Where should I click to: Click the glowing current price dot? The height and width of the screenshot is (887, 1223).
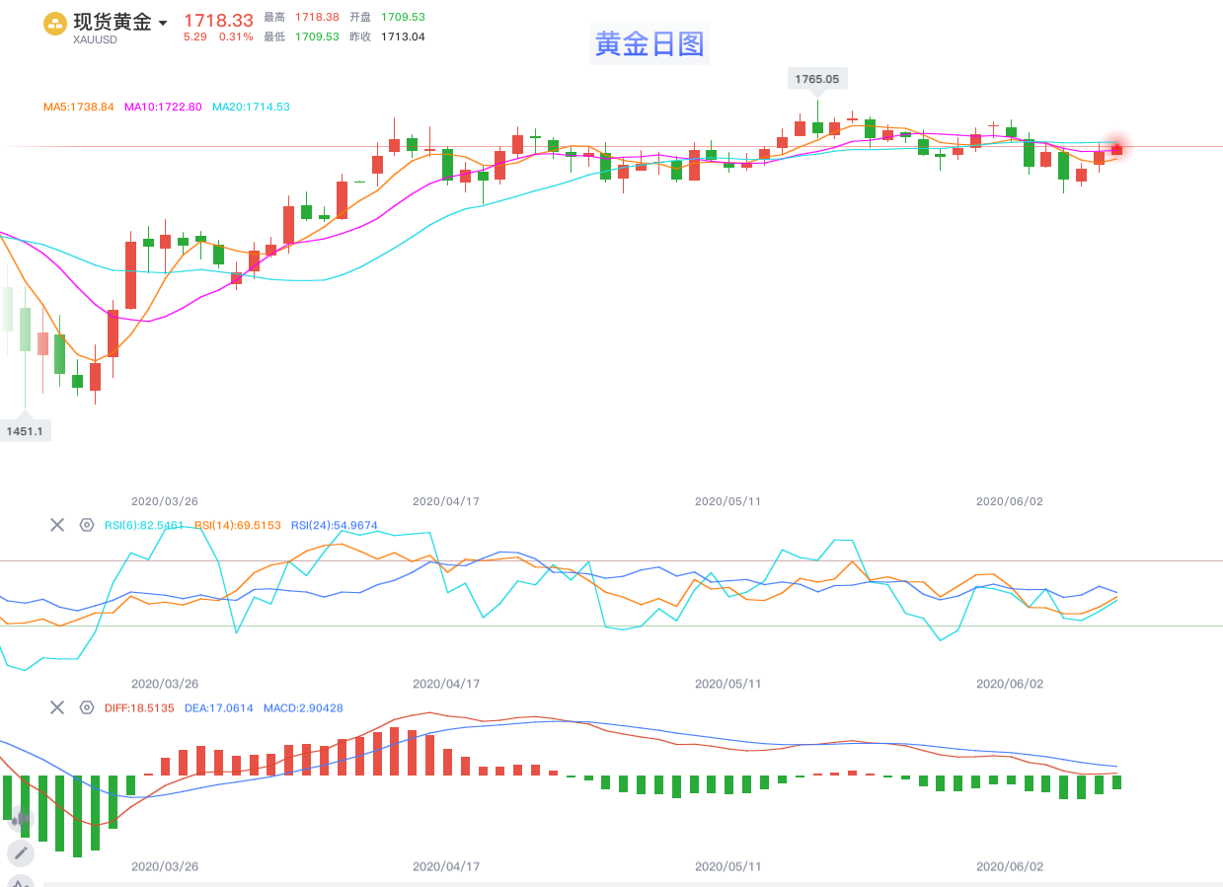[1117, 148]
